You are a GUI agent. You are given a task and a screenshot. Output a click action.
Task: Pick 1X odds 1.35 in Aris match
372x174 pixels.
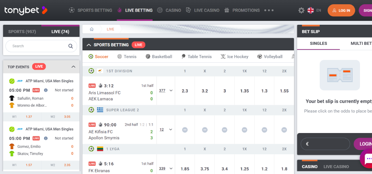[x=245, y=90]
